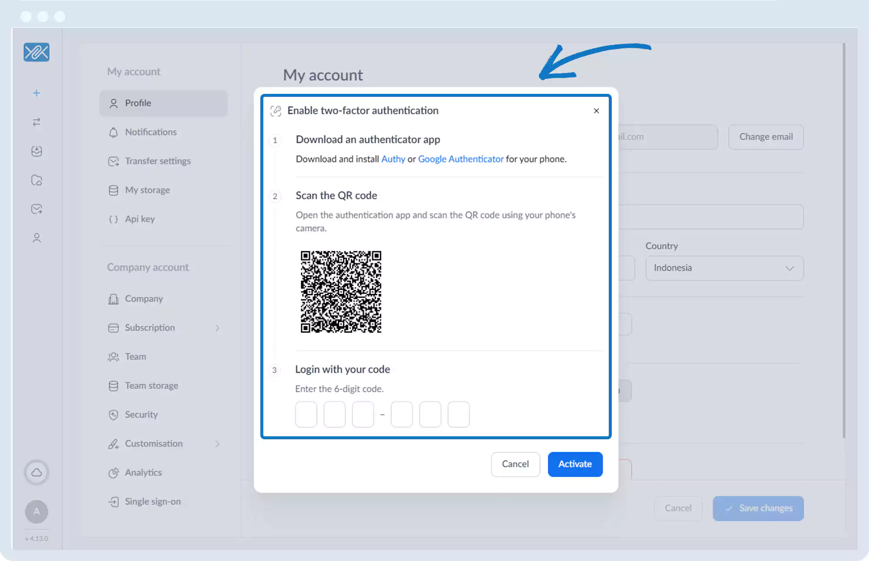Click the plus icon for a new transfer

click(x=36, y=93)
